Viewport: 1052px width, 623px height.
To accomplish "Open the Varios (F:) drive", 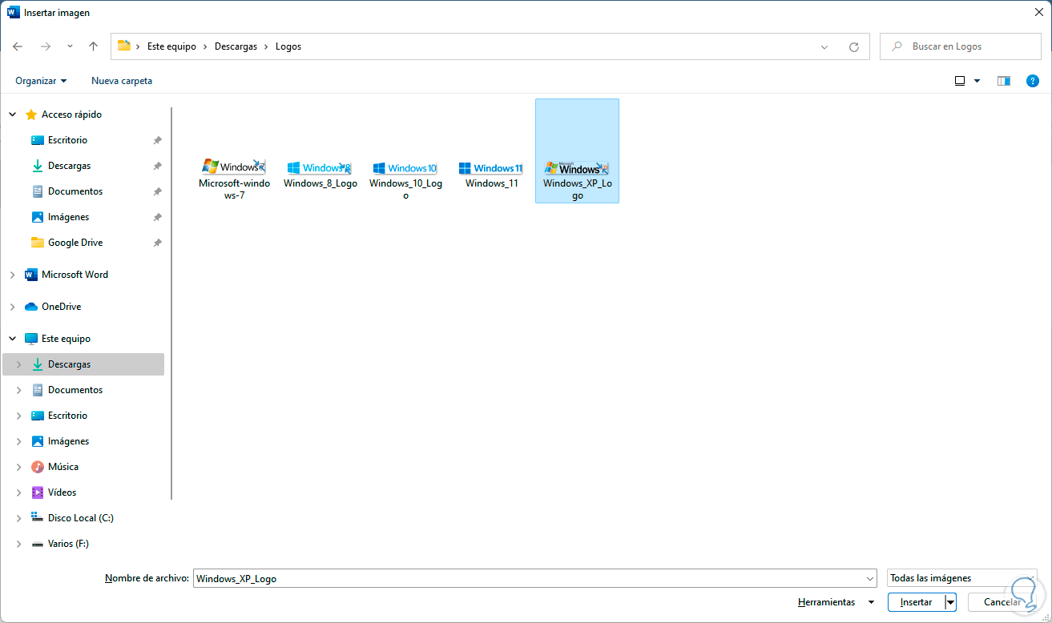I will [x=68, y=544].
